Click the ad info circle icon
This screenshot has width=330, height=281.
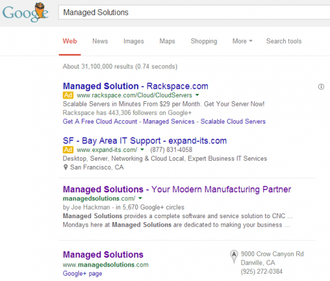(x=321, y=87)
